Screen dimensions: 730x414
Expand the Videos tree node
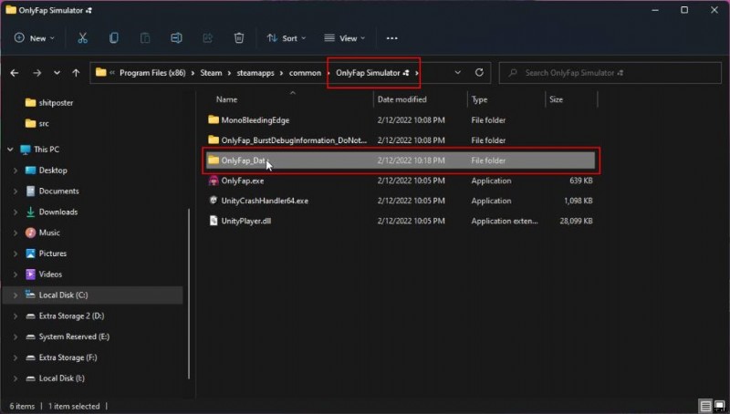16,274
